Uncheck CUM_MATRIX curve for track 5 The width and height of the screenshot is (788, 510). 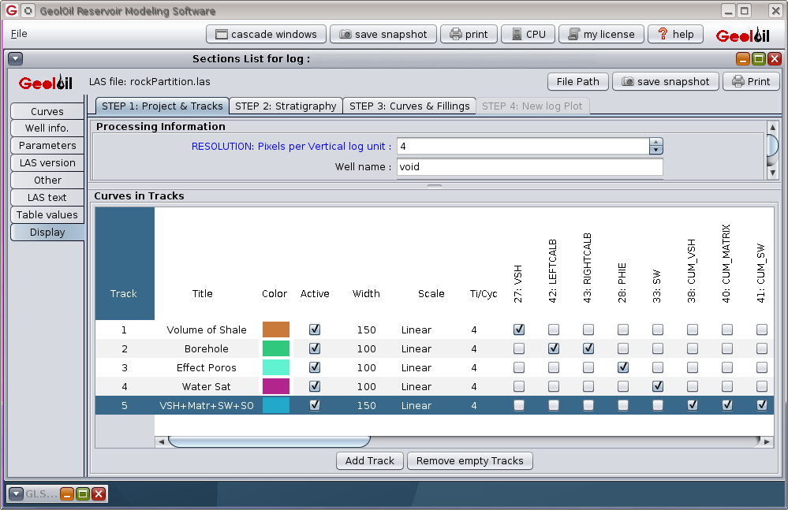[727, 405]
